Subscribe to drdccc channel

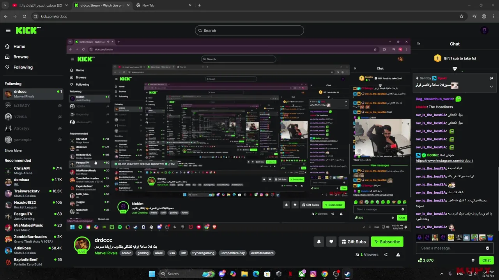click(x=387, y=241)
